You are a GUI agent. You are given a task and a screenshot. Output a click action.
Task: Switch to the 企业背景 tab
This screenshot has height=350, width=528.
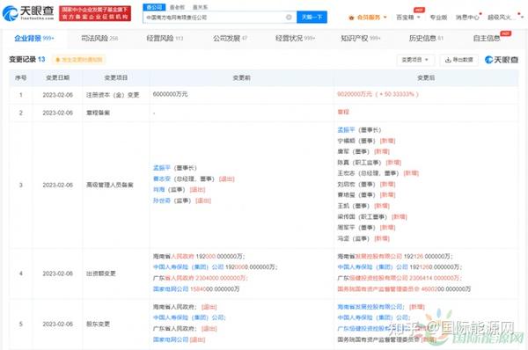pos(34,39)
